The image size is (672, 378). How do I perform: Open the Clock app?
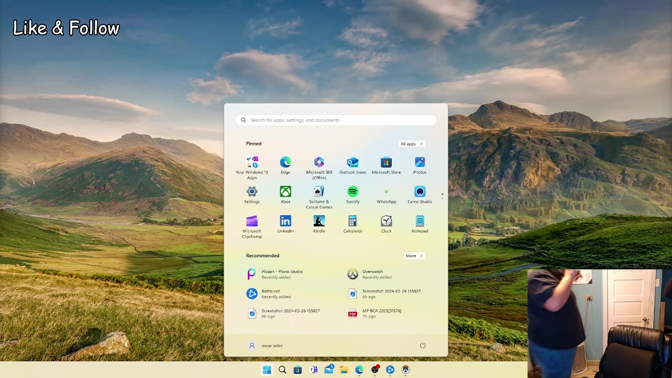[x=386, y=224]
